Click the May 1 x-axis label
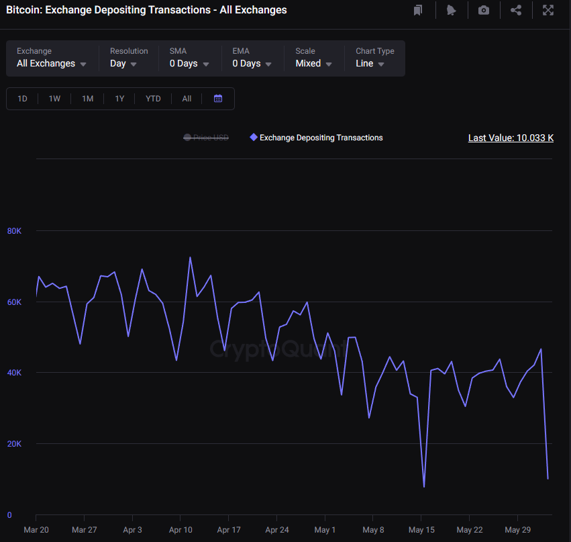The width and height of the screenshot is (571, 542). (x=325, y=530)
